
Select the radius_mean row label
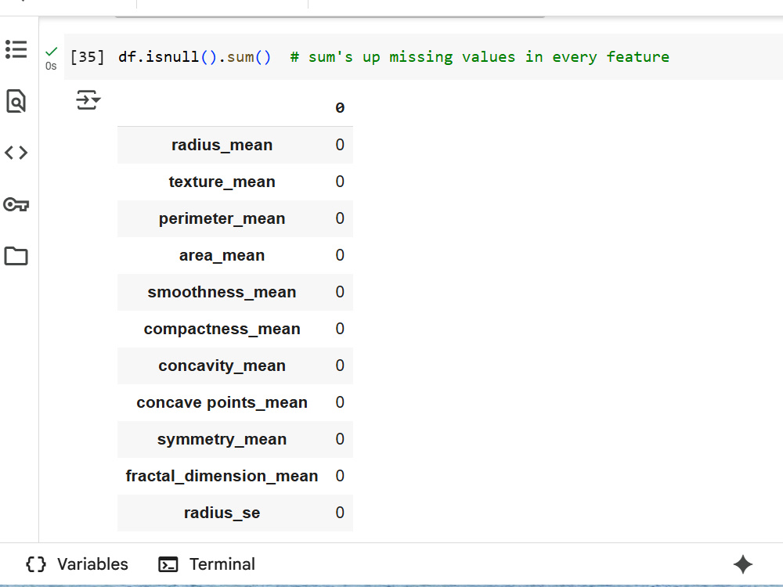[222, 145]
